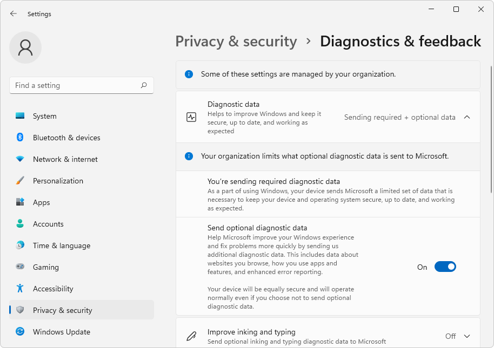This screenshot has width=494, height=348.
Task: Open the Sending required + optional data selector
Action: (x=399, y=117)
